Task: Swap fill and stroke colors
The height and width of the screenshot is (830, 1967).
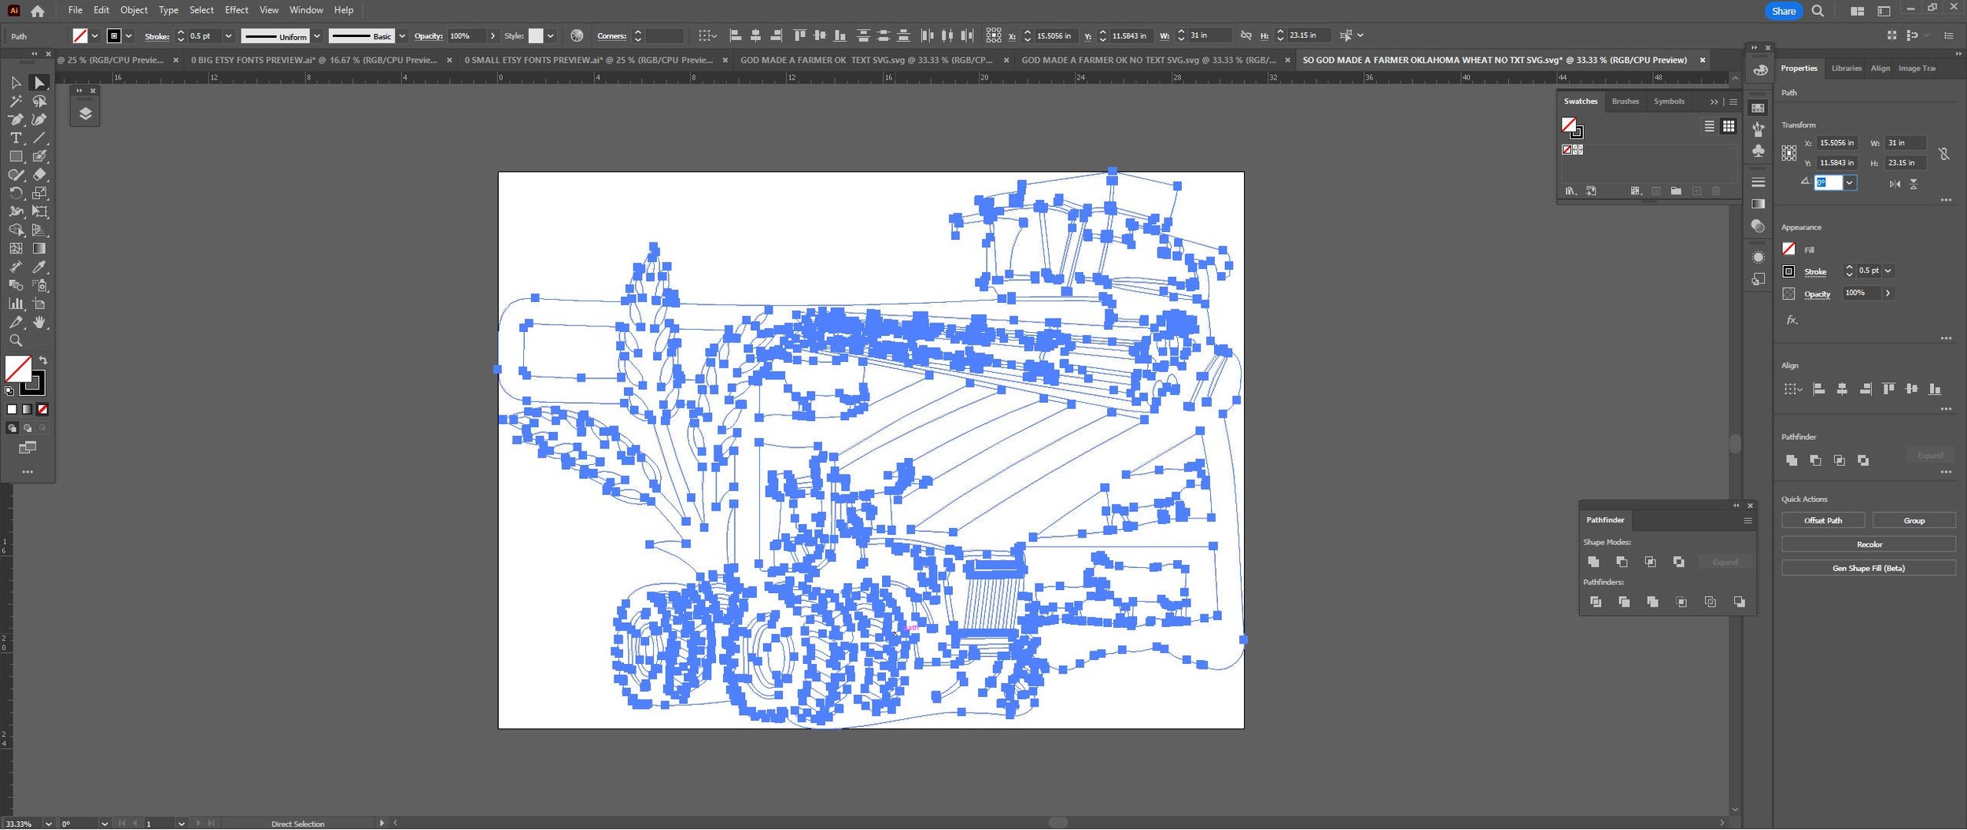Action: point(43,360)
